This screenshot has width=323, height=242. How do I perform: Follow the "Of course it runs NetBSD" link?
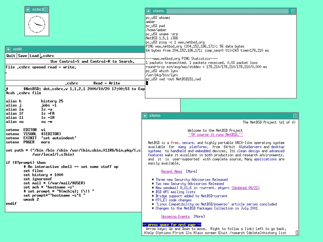(x=215, y=135)
